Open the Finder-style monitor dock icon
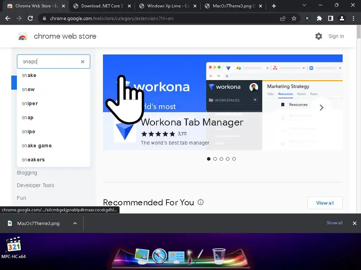This screenshot has width=361, height=270. click(142, 256)
